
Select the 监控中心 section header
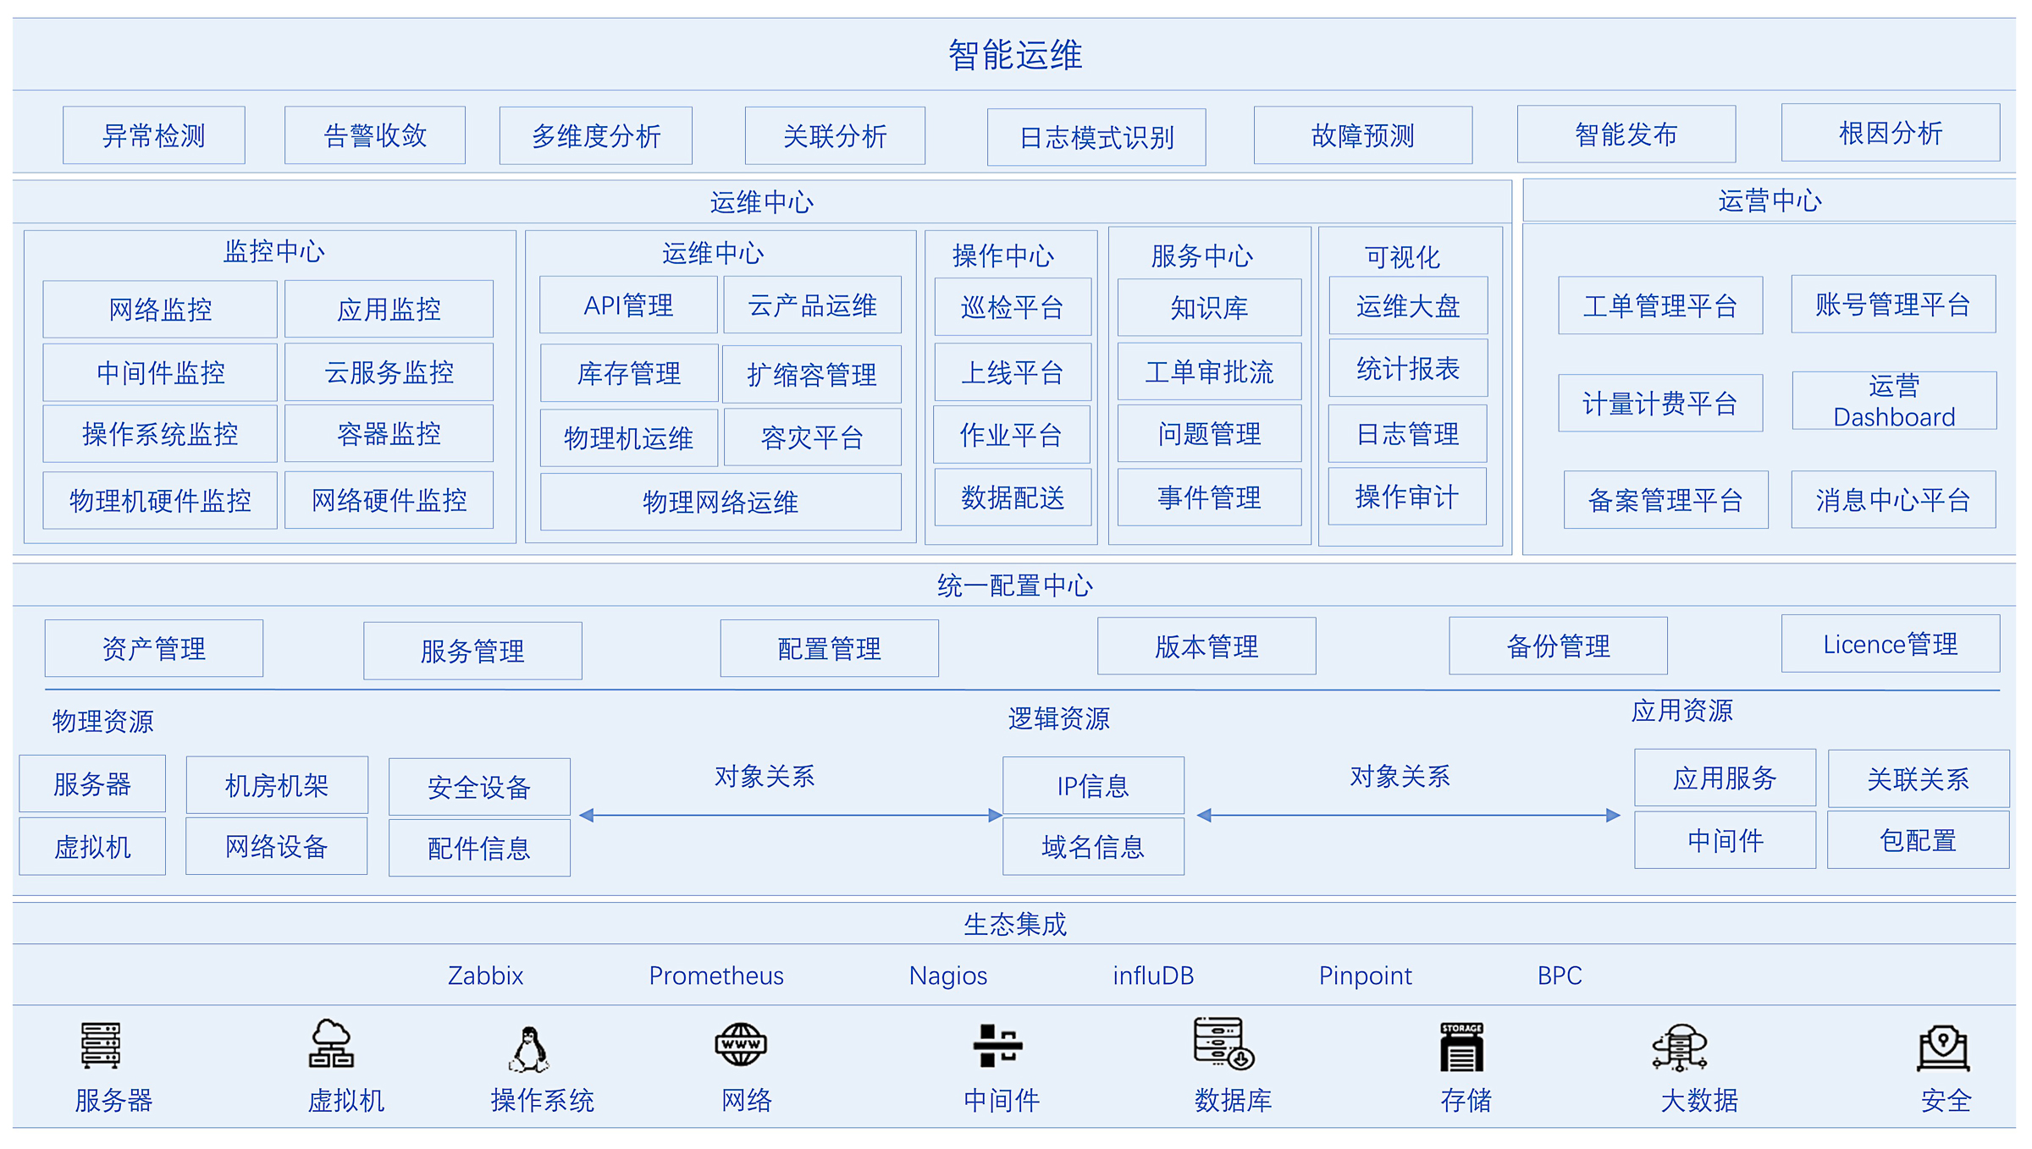point(273,251)
